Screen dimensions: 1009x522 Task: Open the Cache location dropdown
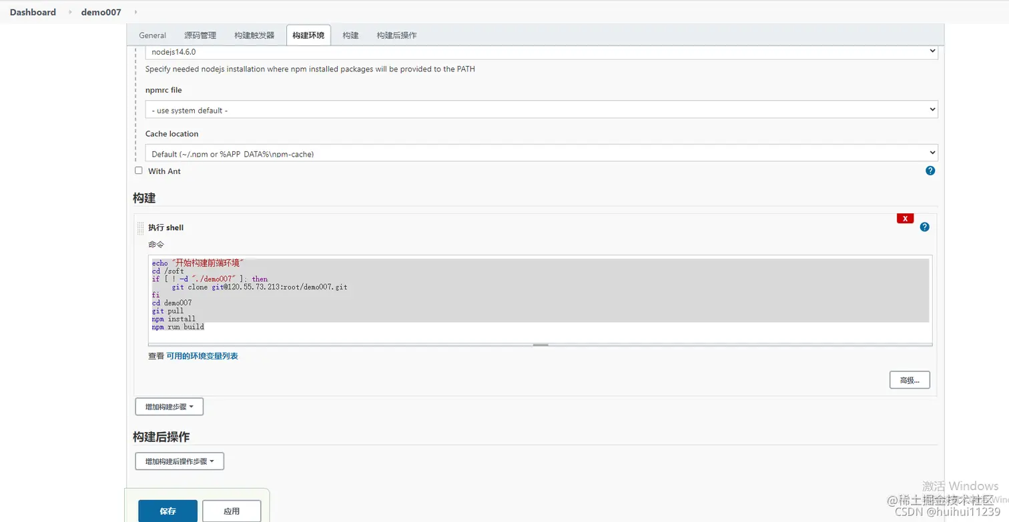click(541, 153)
